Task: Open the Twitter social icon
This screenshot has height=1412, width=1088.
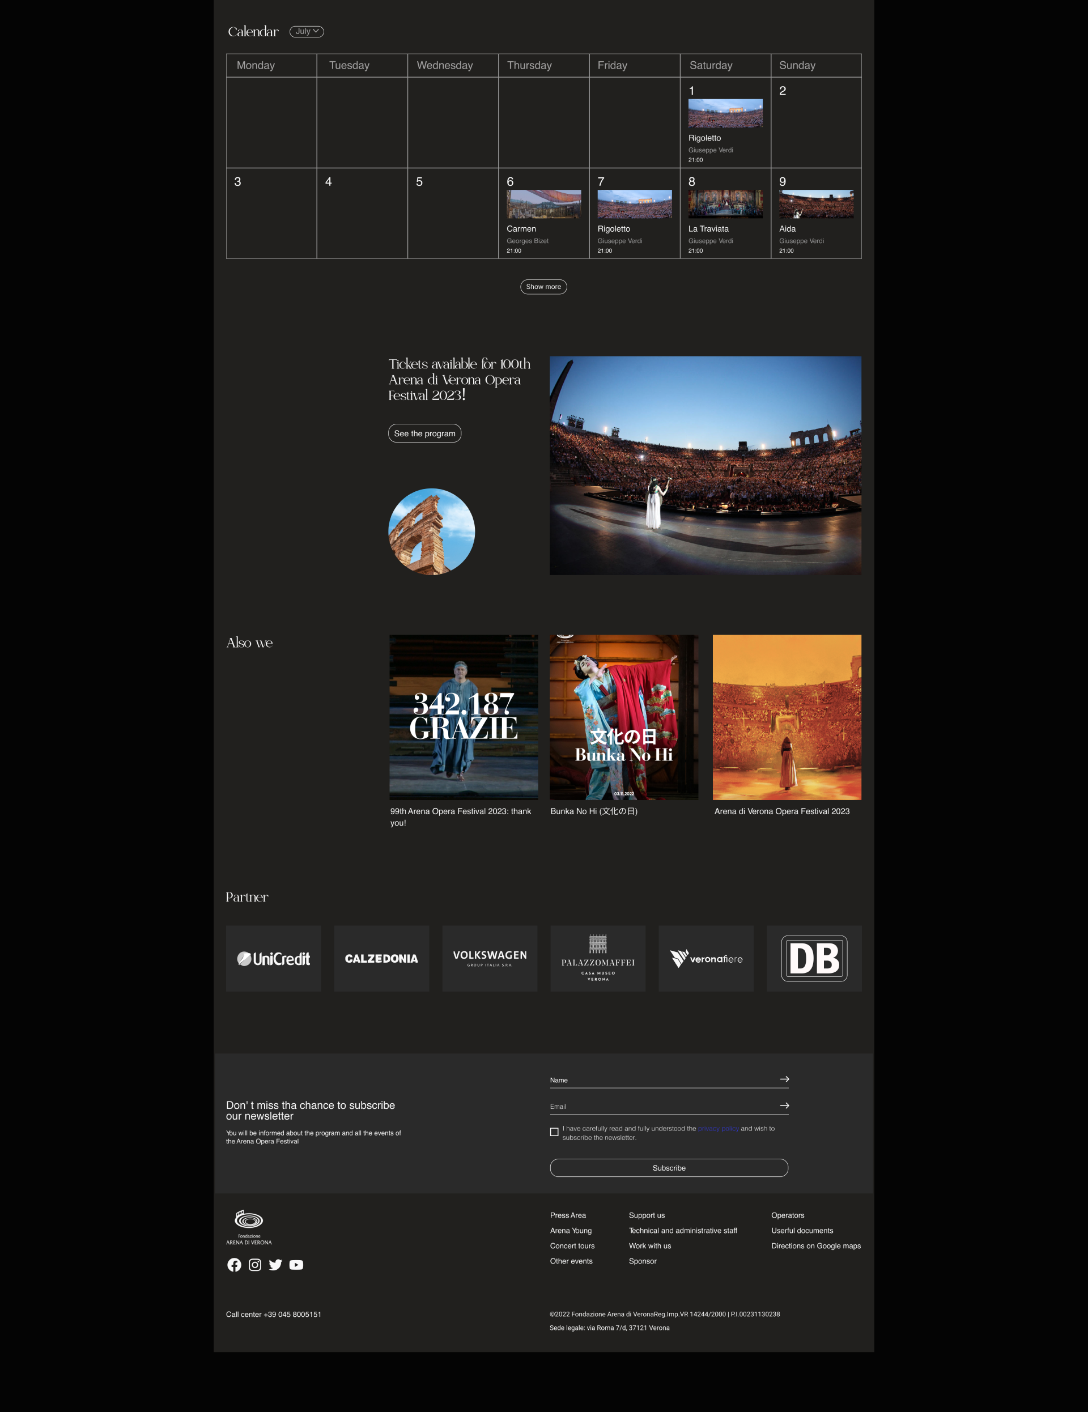Action: point(275,1265)
